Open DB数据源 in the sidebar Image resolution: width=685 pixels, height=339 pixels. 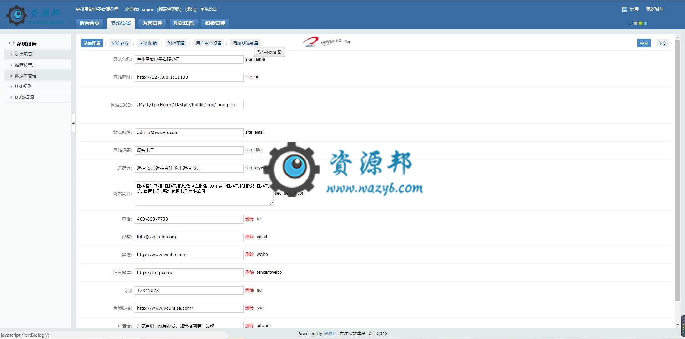tap(38, 97)
